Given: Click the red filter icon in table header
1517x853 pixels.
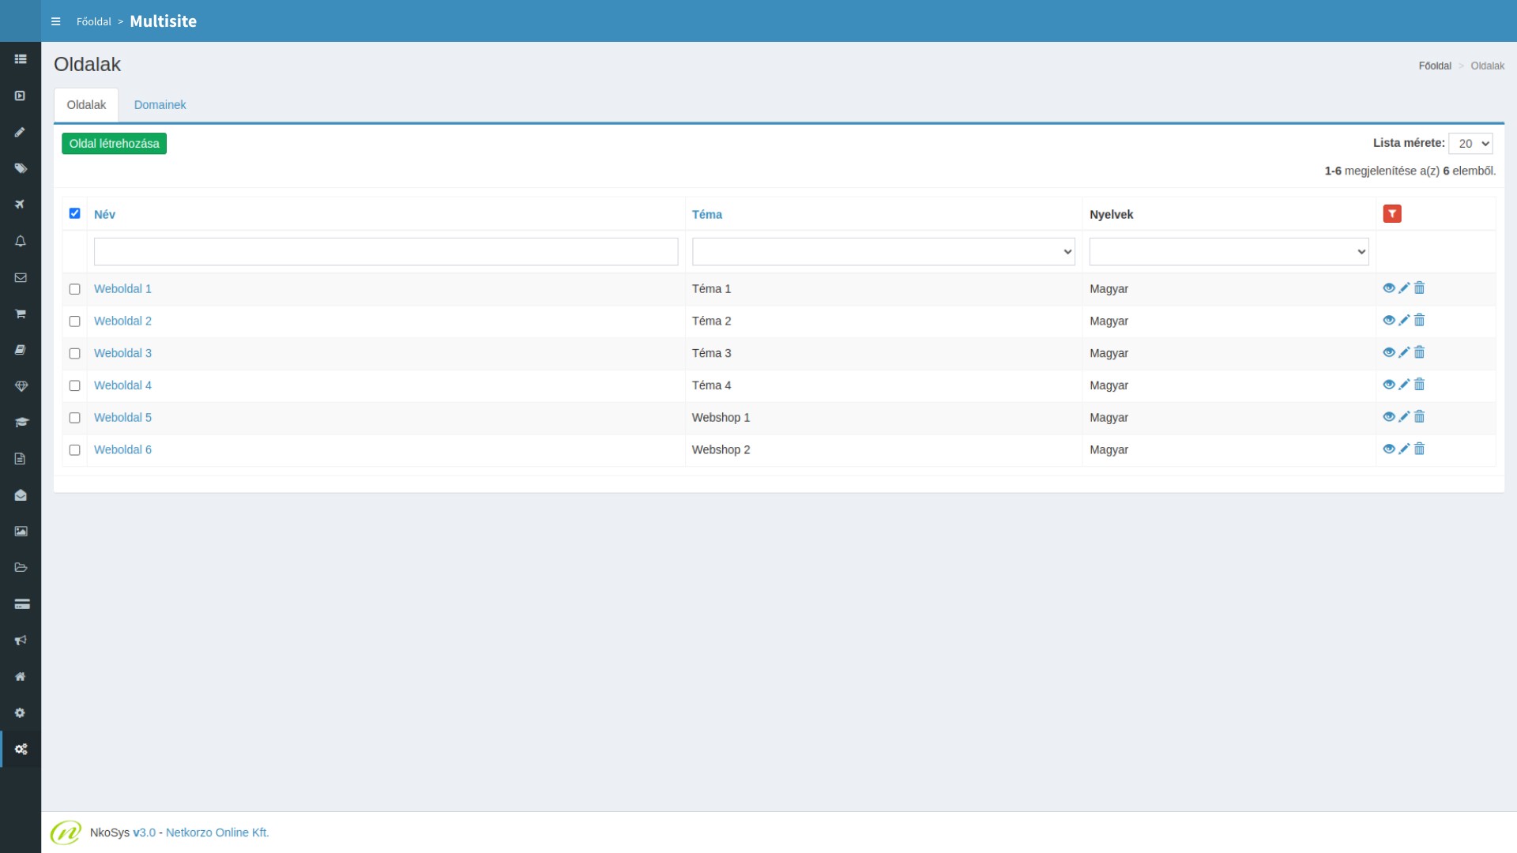Looking at the screenshot, I should coord(1391,214).
